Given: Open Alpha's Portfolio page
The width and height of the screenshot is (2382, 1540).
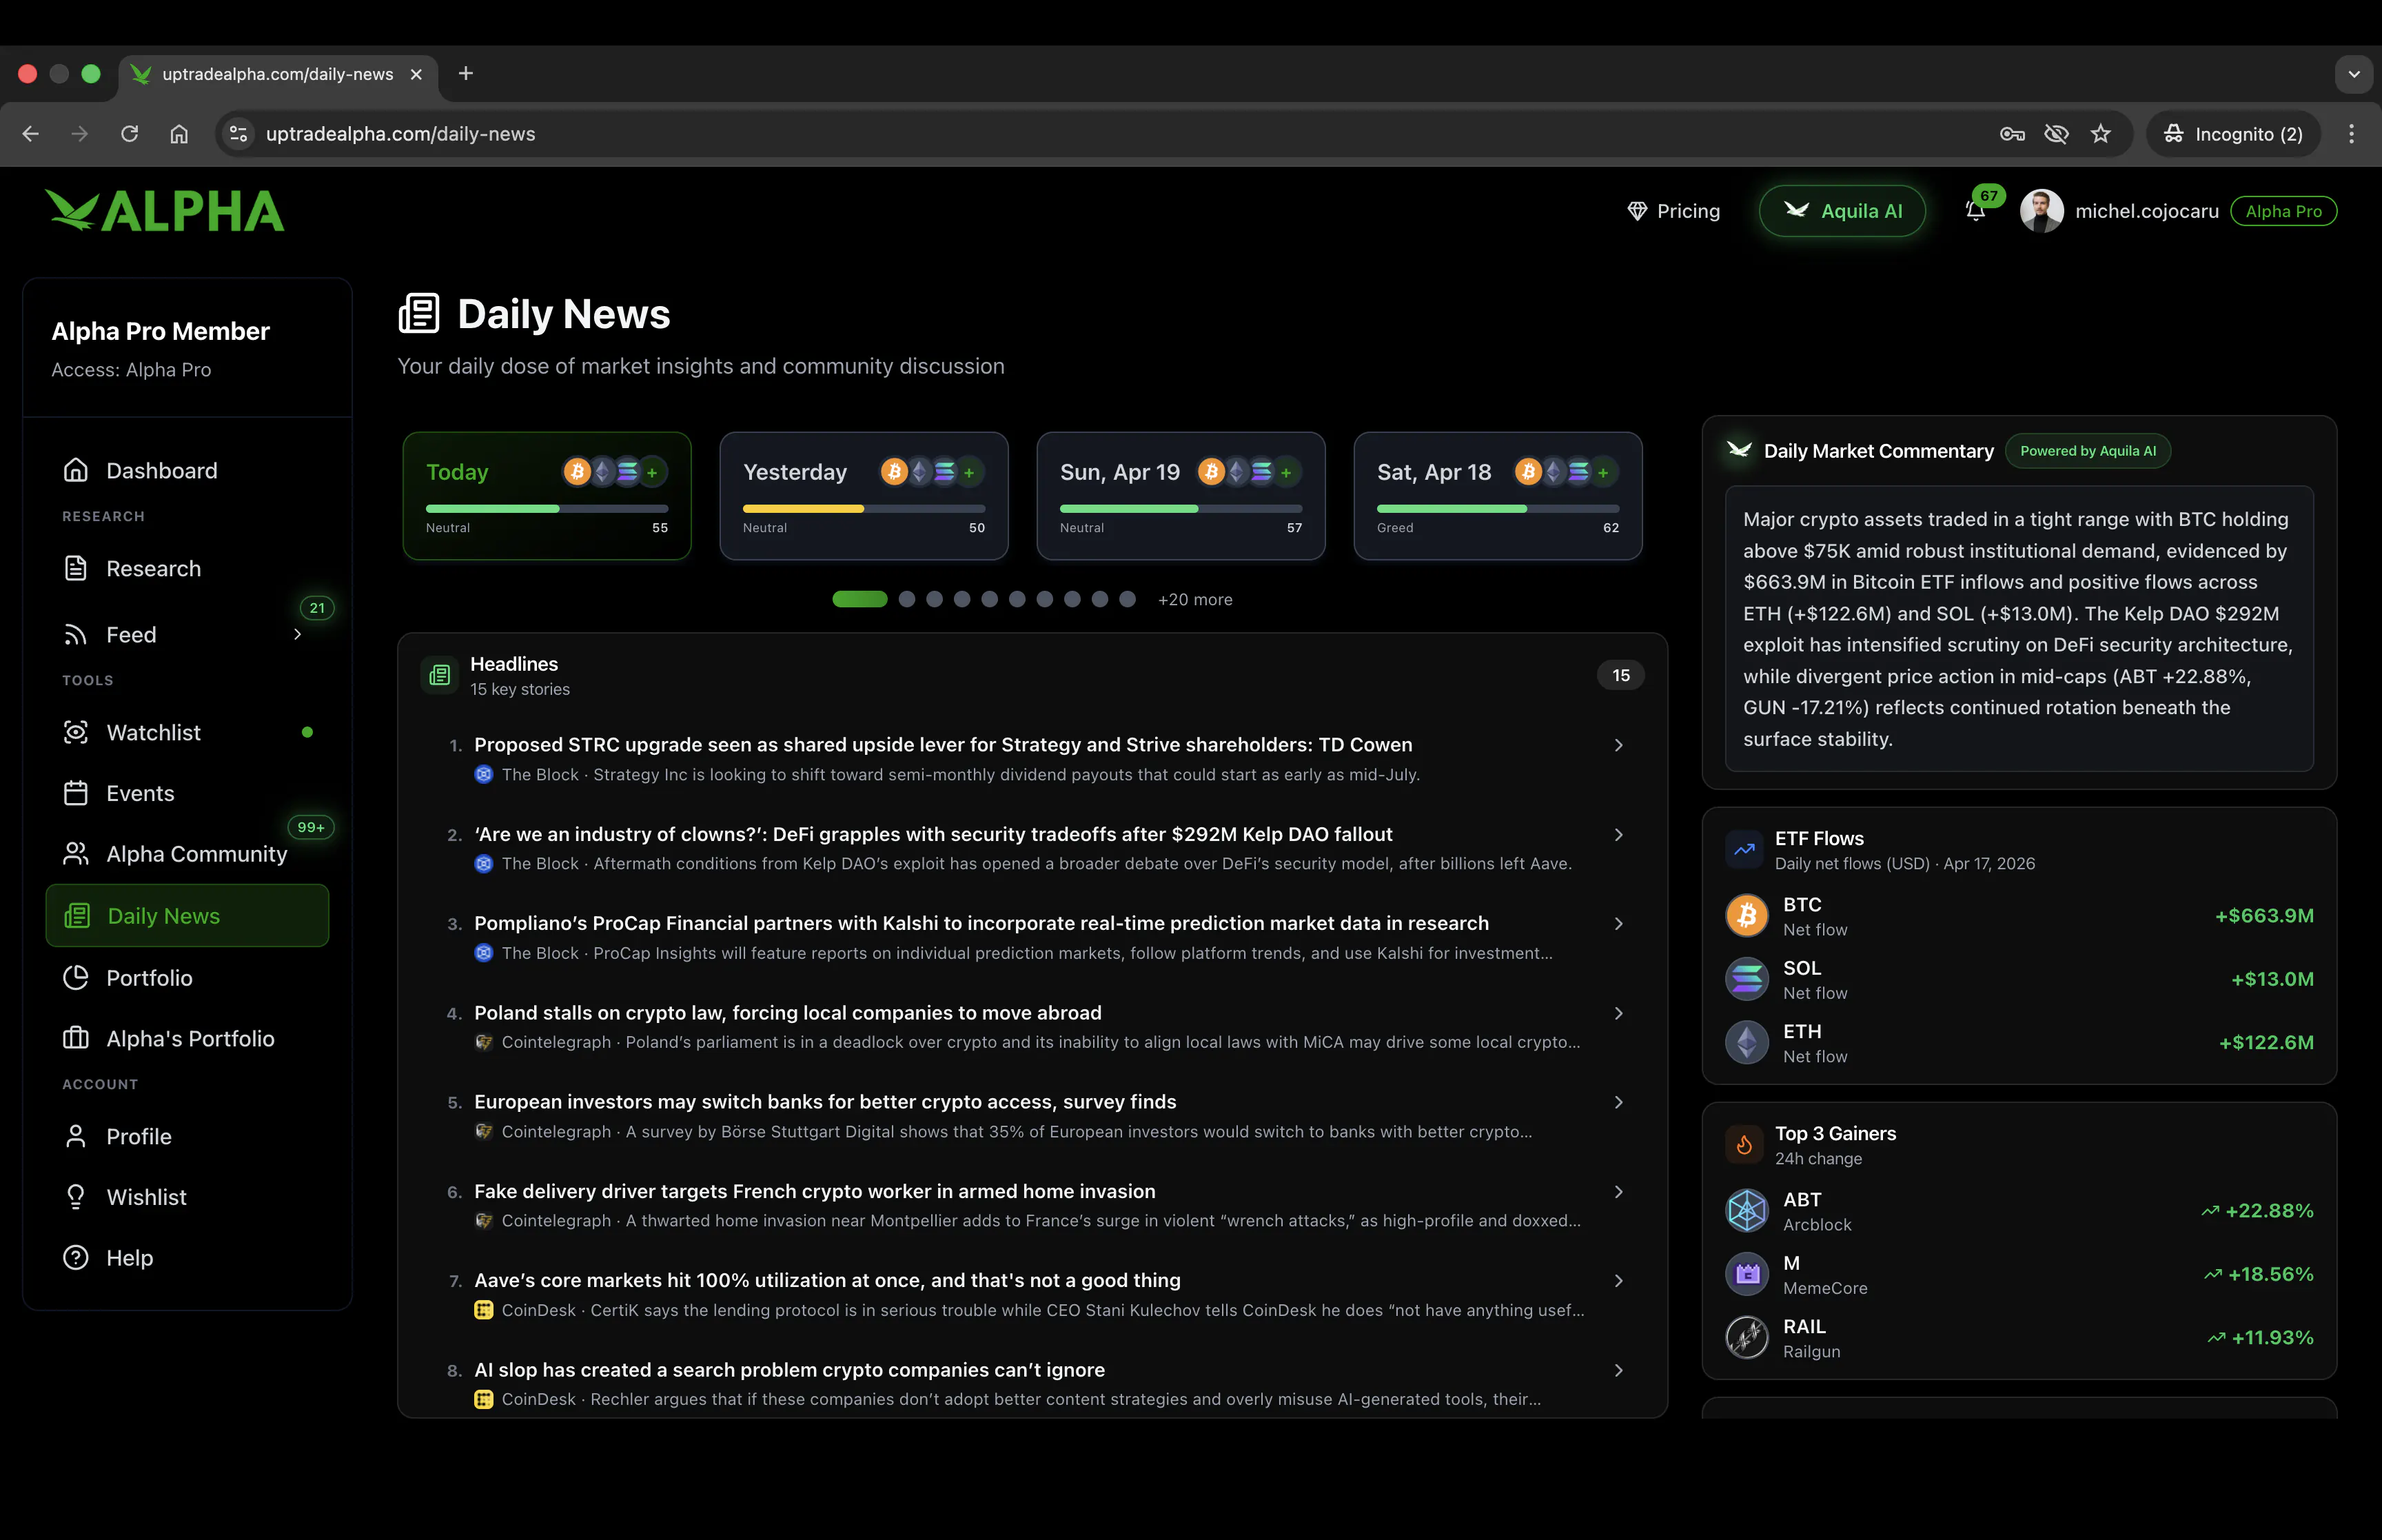Looking at the screenshot, I should click(187, 1038).
